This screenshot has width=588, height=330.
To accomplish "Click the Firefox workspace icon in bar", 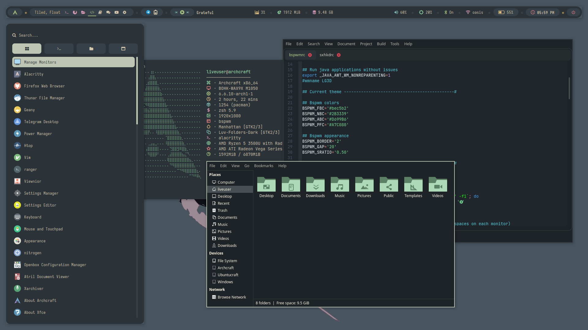I will point(75,13).
